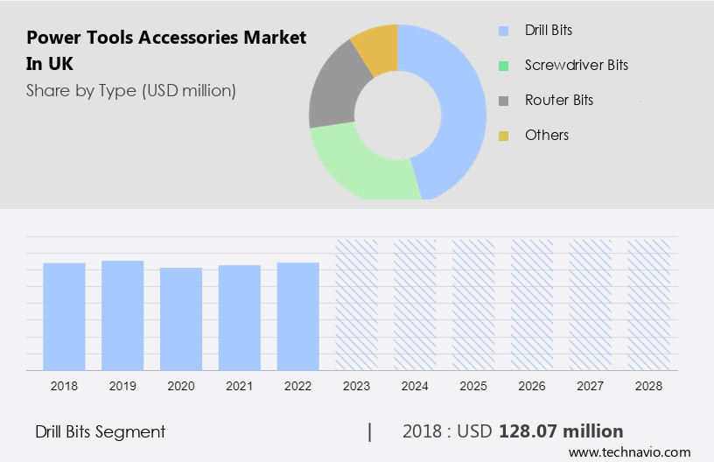Open the www.technavio.com link
Image resolution: width=714 pixels, height=462 pixels.
point(629,452)
